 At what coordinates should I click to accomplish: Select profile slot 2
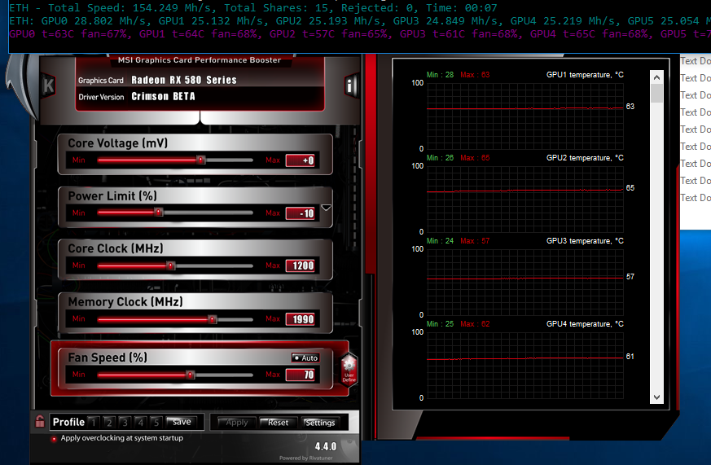(109, 423)
